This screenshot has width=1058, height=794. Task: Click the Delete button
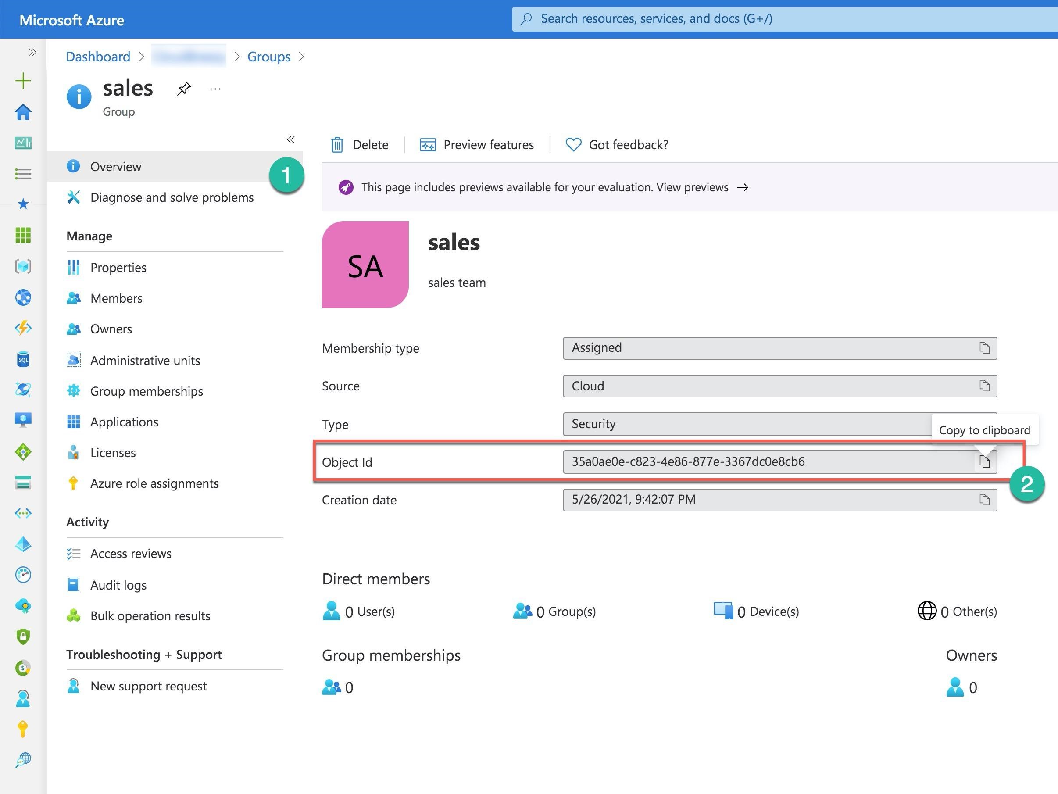(360, 144)
